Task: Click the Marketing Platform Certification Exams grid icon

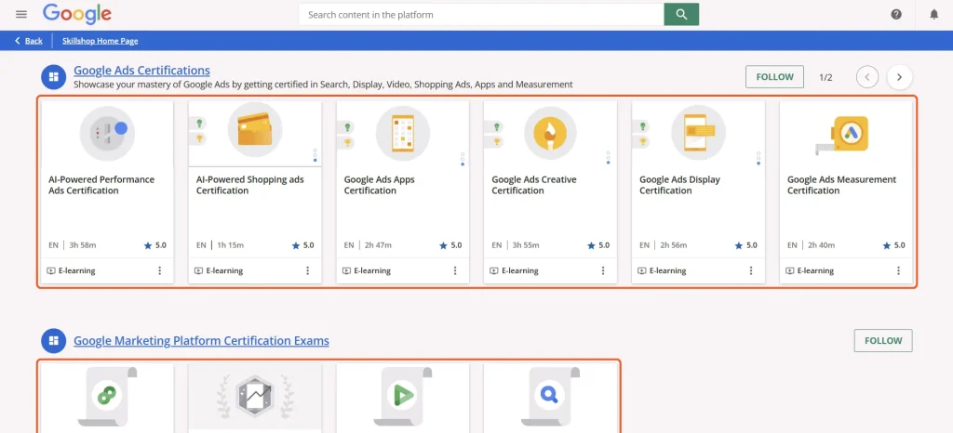Action: [x=53, y=340]
